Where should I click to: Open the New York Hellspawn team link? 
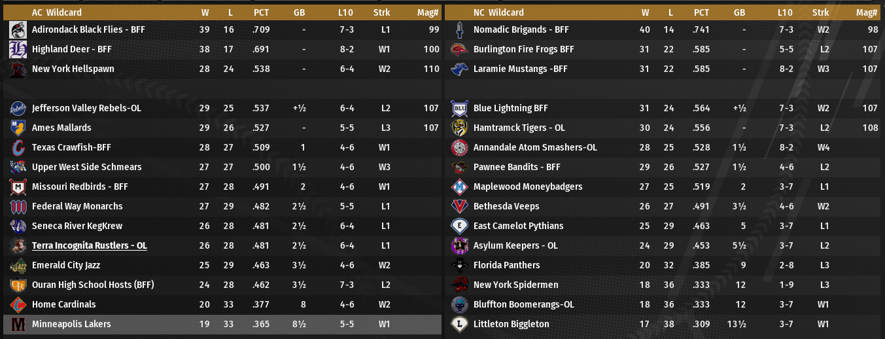[73, 69]
